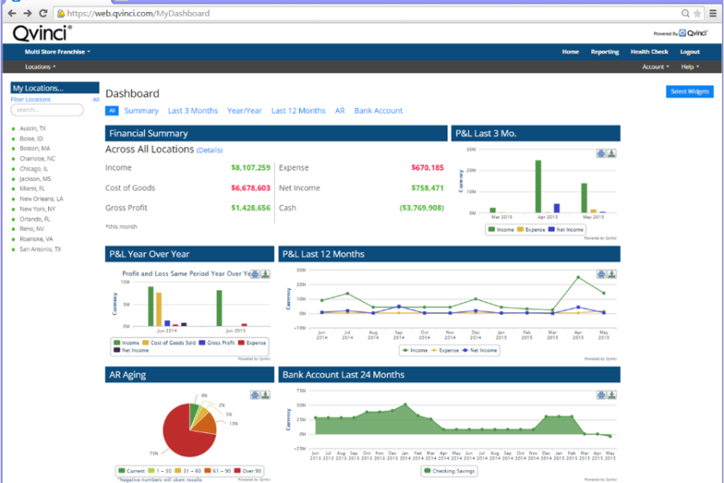
Task: Toggle Net Income series in P&L Last 3 Mo. legend
Action: pos(565,229)
